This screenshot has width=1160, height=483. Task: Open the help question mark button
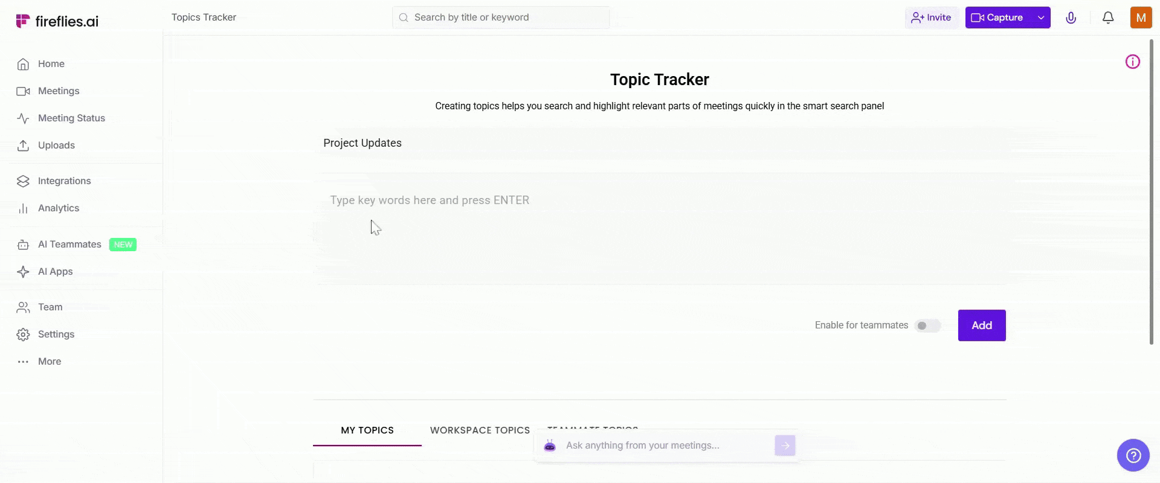coord(1133,455)
